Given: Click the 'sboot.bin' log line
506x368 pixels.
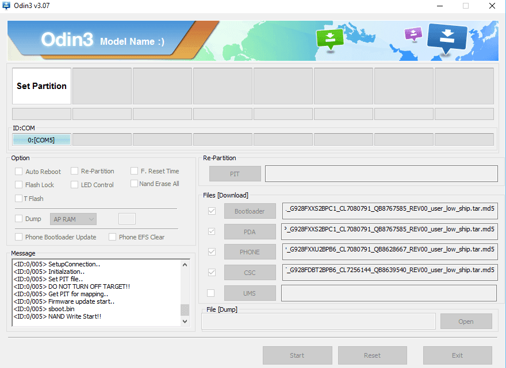Looking at the screenshot, I should coord(44,309).
